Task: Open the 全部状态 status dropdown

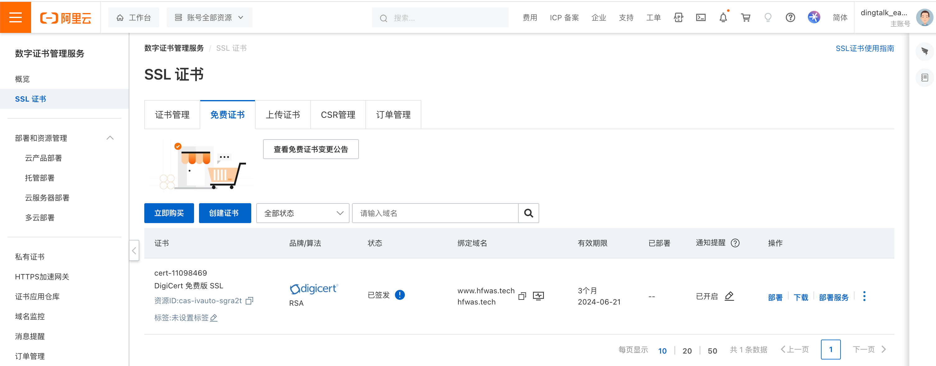Action: coord(302,213)
